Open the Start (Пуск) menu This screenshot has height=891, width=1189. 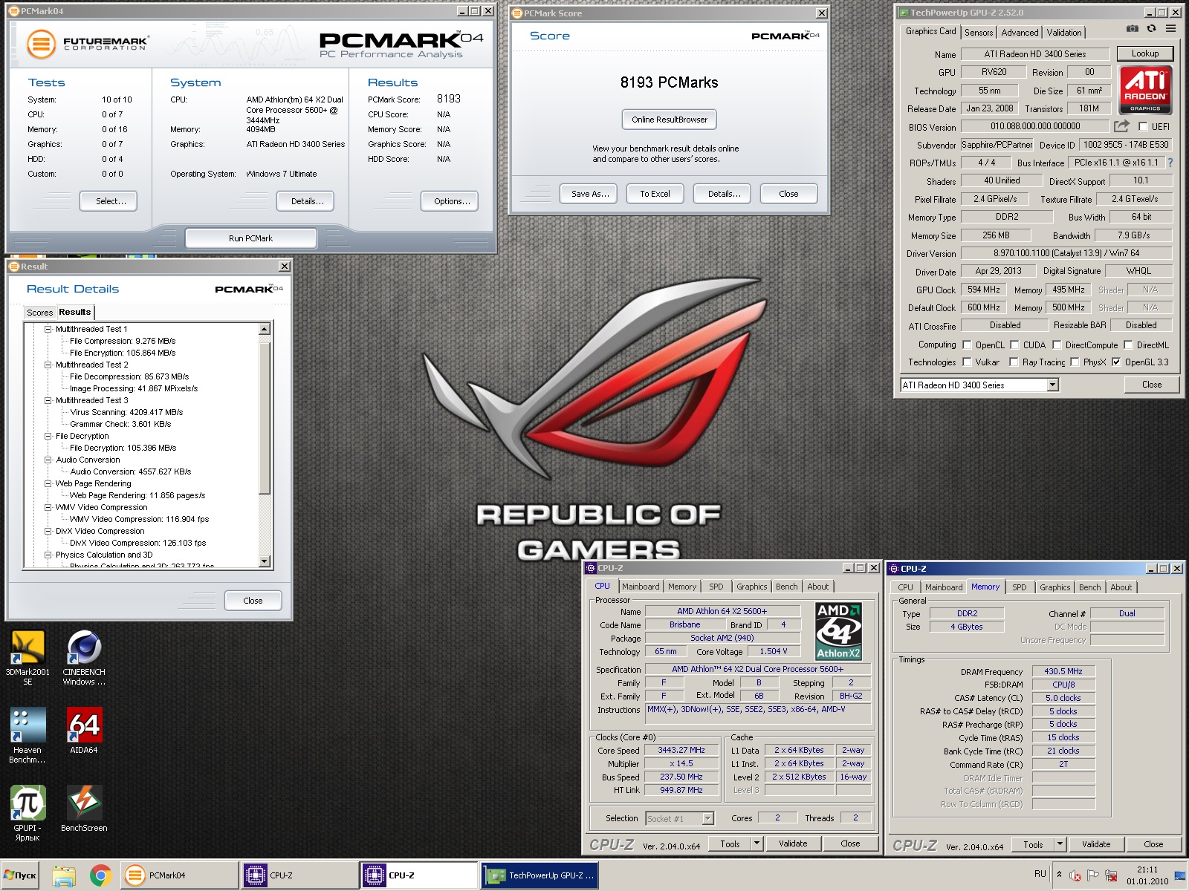point(20,875)
